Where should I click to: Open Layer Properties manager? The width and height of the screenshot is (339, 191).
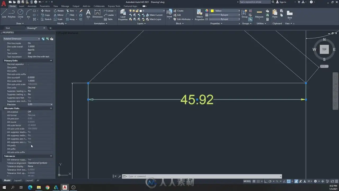point(123,15)
